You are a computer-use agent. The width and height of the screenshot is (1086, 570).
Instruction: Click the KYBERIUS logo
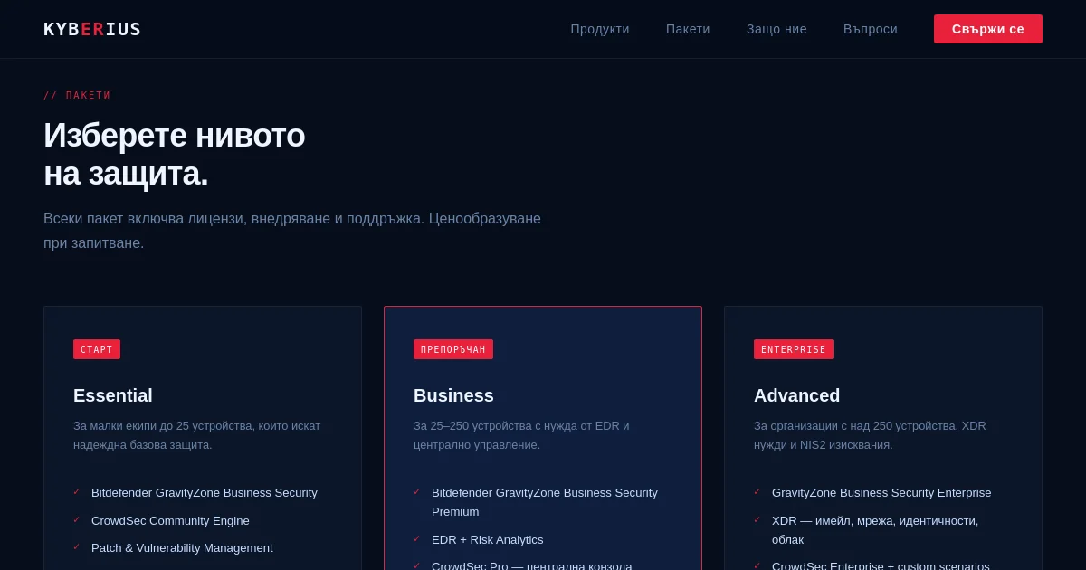tap(92, 29)
